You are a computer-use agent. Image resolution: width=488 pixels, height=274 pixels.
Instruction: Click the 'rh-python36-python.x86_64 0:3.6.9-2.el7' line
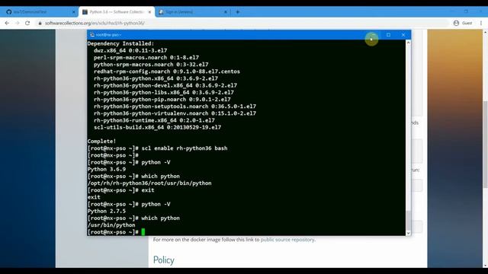156,78
